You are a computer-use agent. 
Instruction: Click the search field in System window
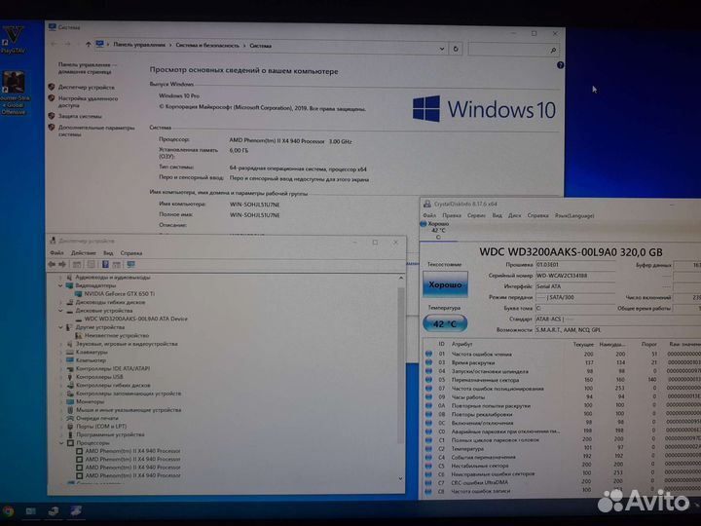point(514,50)
